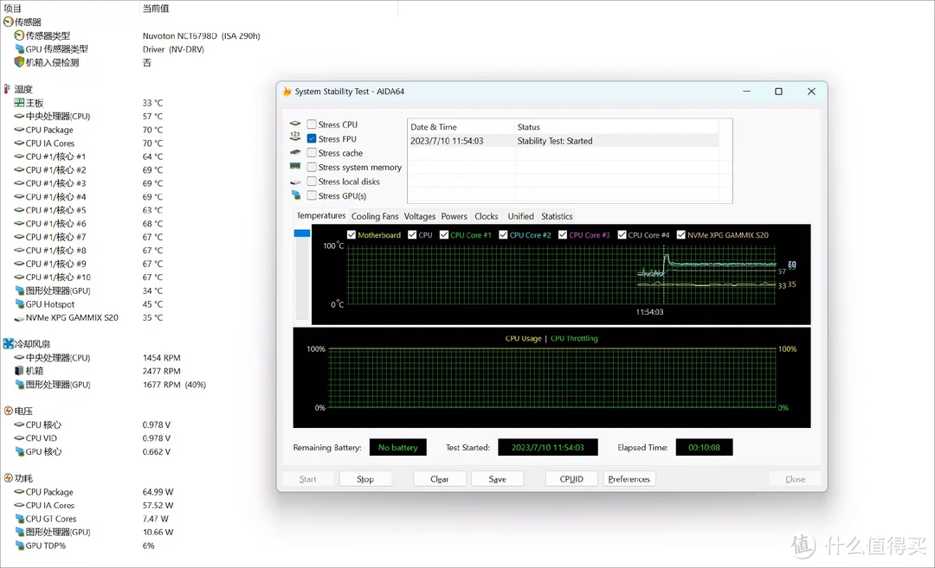Select the CPU VID voltage row

93,438
